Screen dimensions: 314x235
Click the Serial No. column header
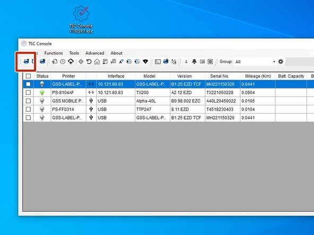coord(220,76)
